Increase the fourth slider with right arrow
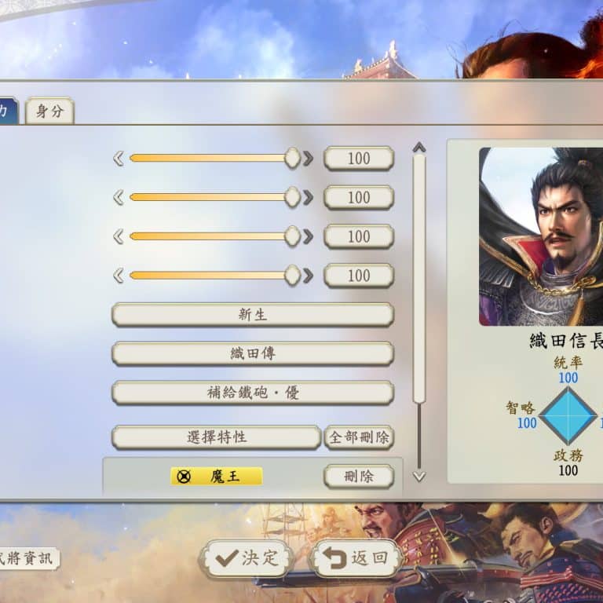Viewport: 603px width, 603px height. (308, 276)
